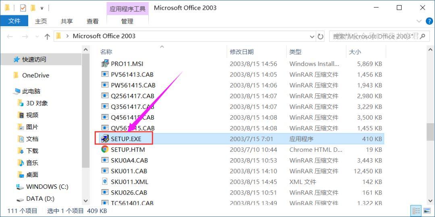Viewport: 435px width, 217px height.
Task: Sort by 类型 column header
Action: [x=296, y=52]
